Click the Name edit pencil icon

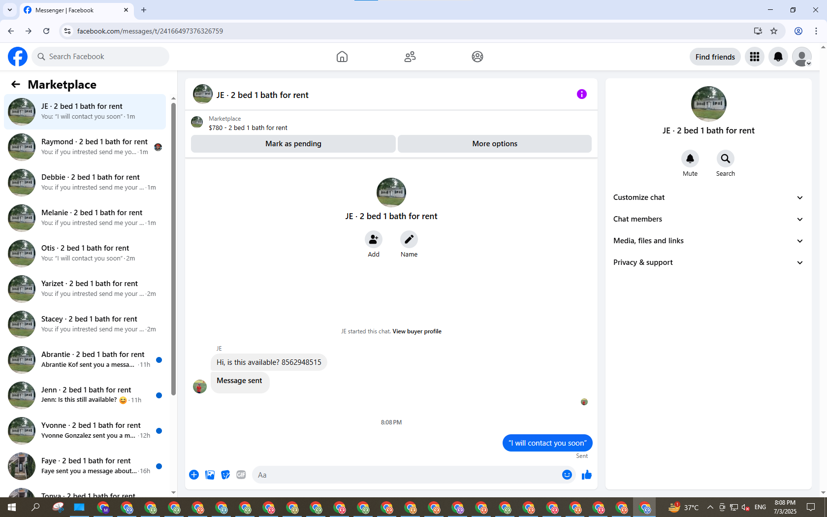tap(409, 239)
